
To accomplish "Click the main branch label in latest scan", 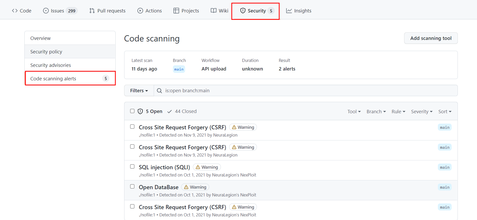I will (x=179, y=69).
